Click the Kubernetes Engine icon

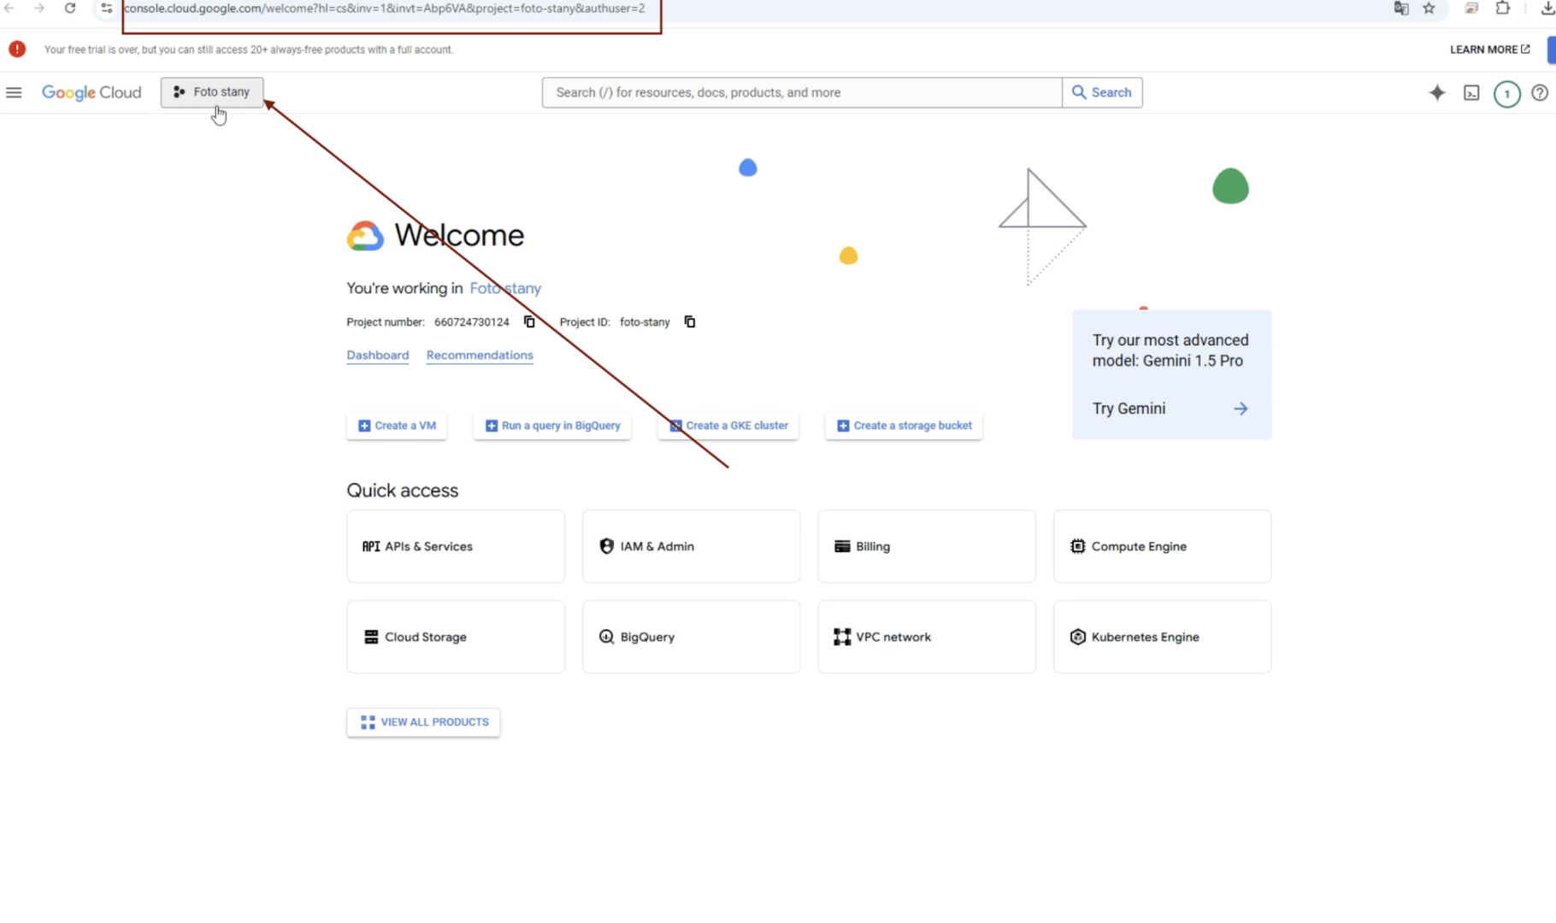(x=1077, y=637)
